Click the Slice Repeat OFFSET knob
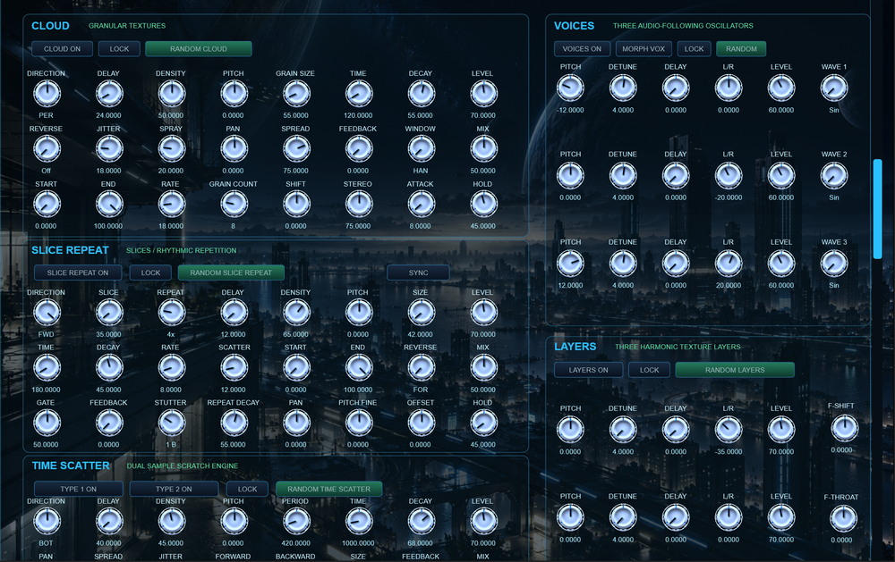The width and height of the screenshot is (895, 562). (421, 423)
